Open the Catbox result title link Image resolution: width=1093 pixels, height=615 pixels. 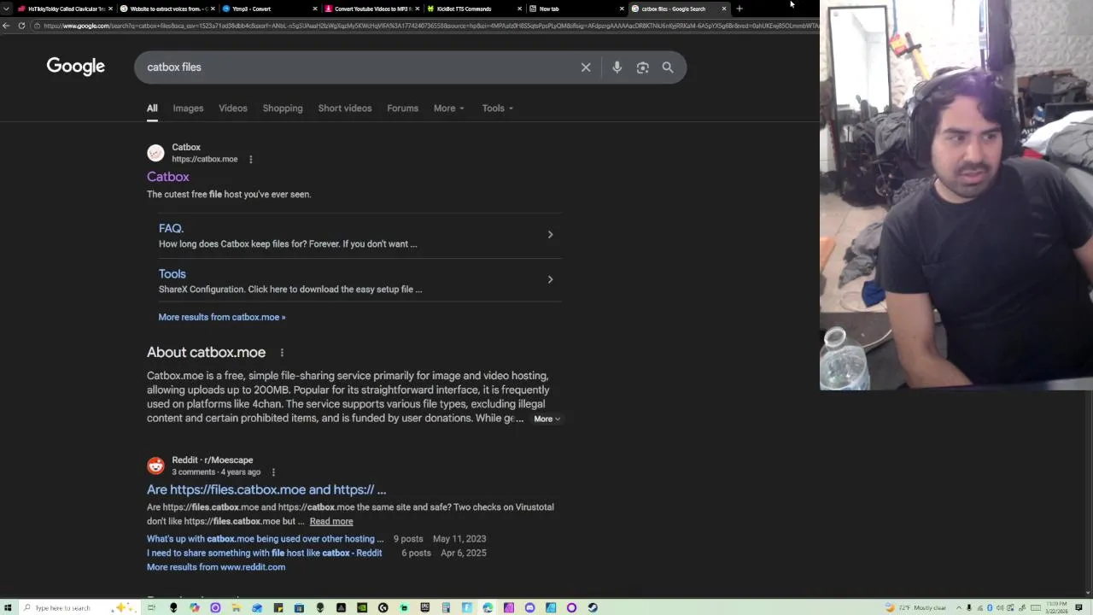pos(168,177)
